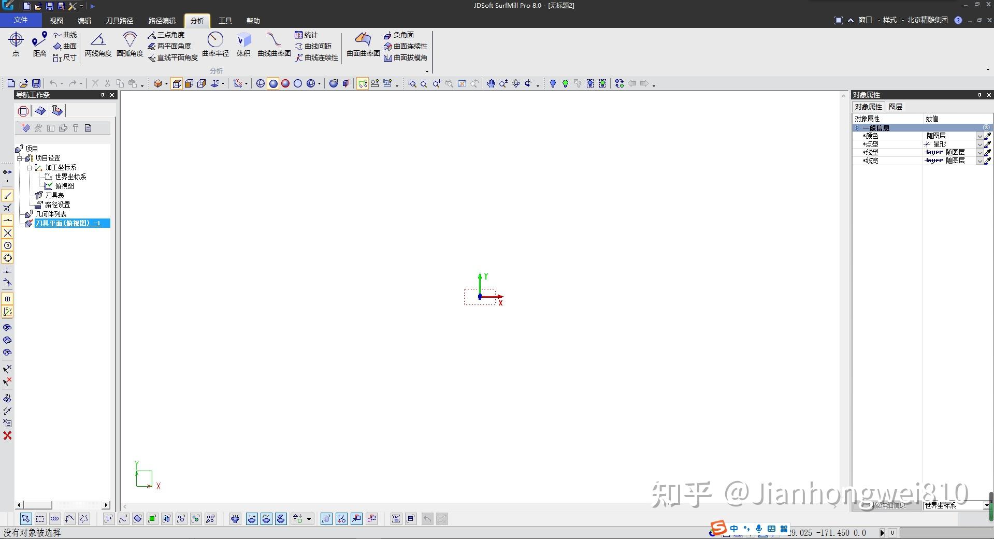Pin the 对象属性 properties panel

click(979, 95)
